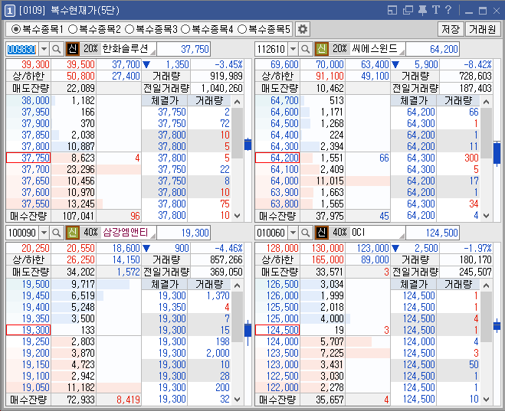Select the 복수종목1 radio button
Viewport: 505px width, 411px height.
pos(15,30)
